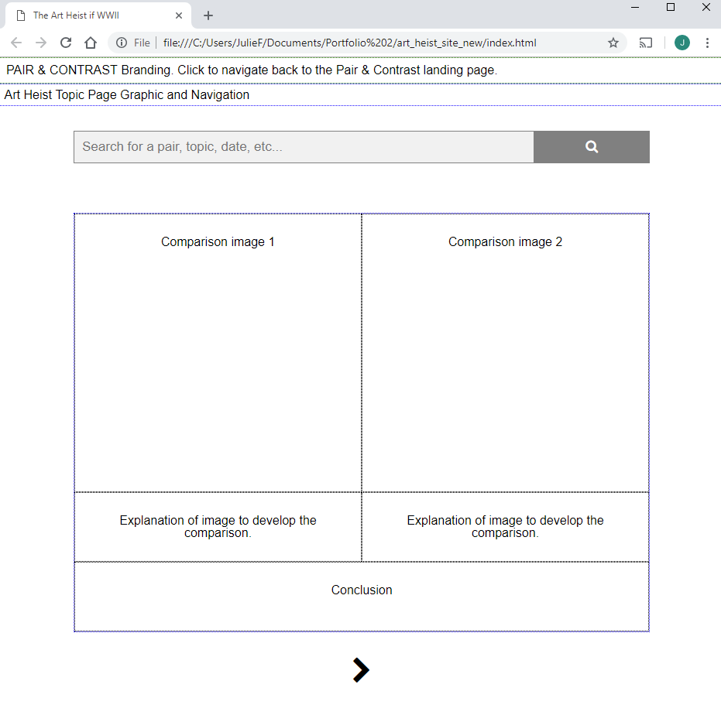Close the current browser tab

coord(179,15)
